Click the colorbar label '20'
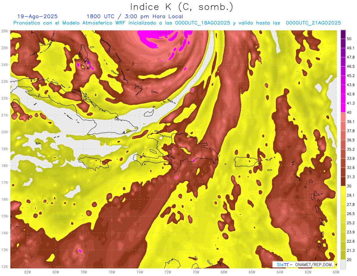Image resolution: width=357 pixels, height=276 pixels. click(x=350, y=260)
